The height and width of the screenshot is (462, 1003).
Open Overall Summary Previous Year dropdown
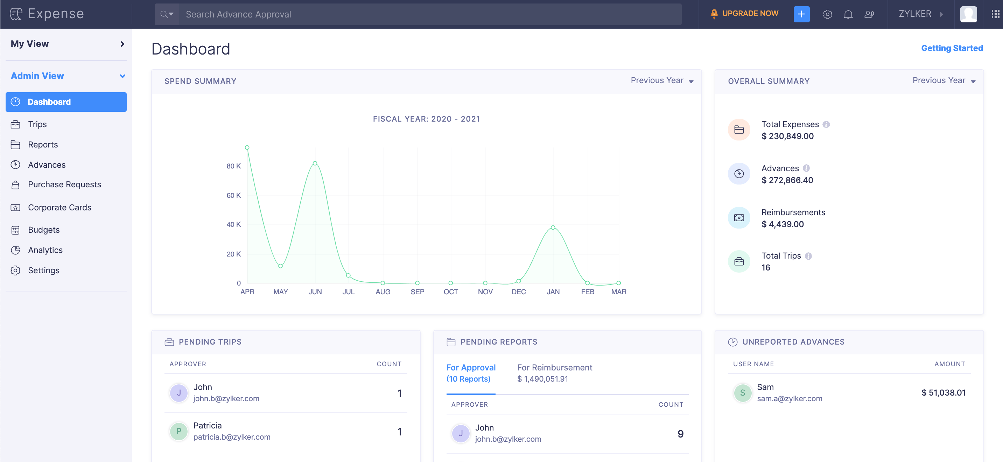[944, 80]
